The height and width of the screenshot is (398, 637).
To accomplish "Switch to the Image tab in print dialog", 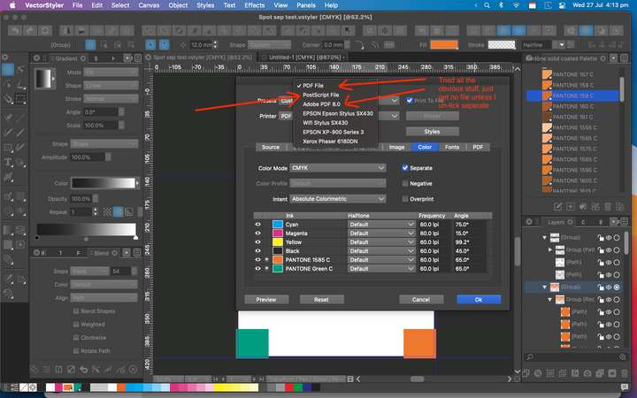I will pos(396,147).
